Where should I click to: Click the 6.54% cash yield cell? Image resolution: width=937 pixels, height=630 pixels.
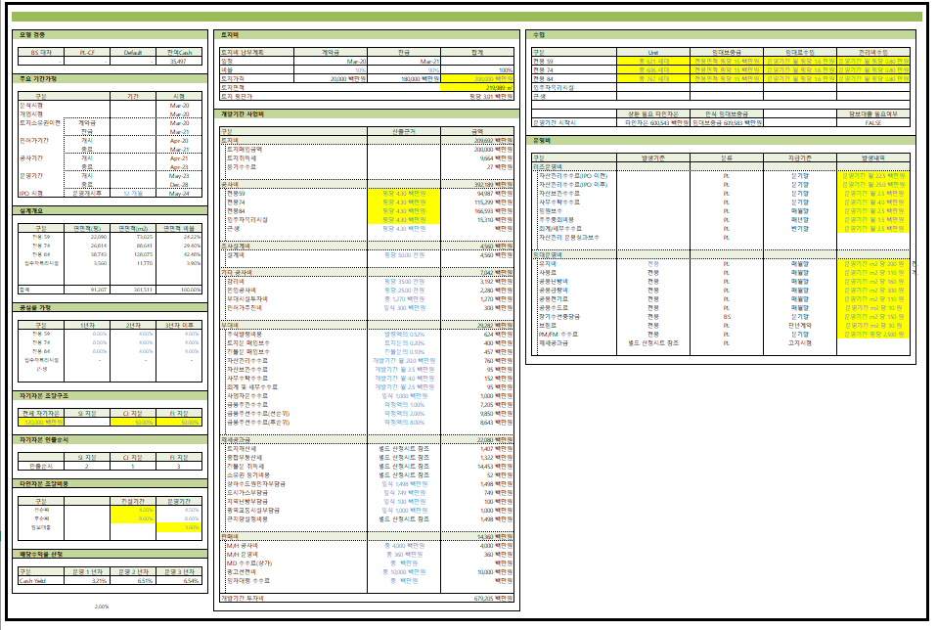coord(179,580)
